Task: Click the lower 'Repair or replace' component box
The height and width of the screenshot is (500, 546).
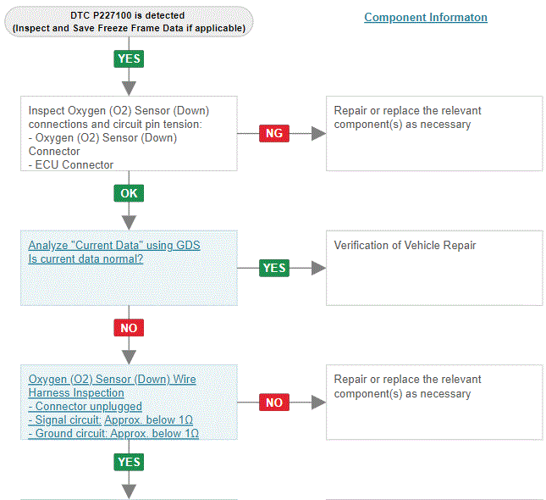Action: 434,403
